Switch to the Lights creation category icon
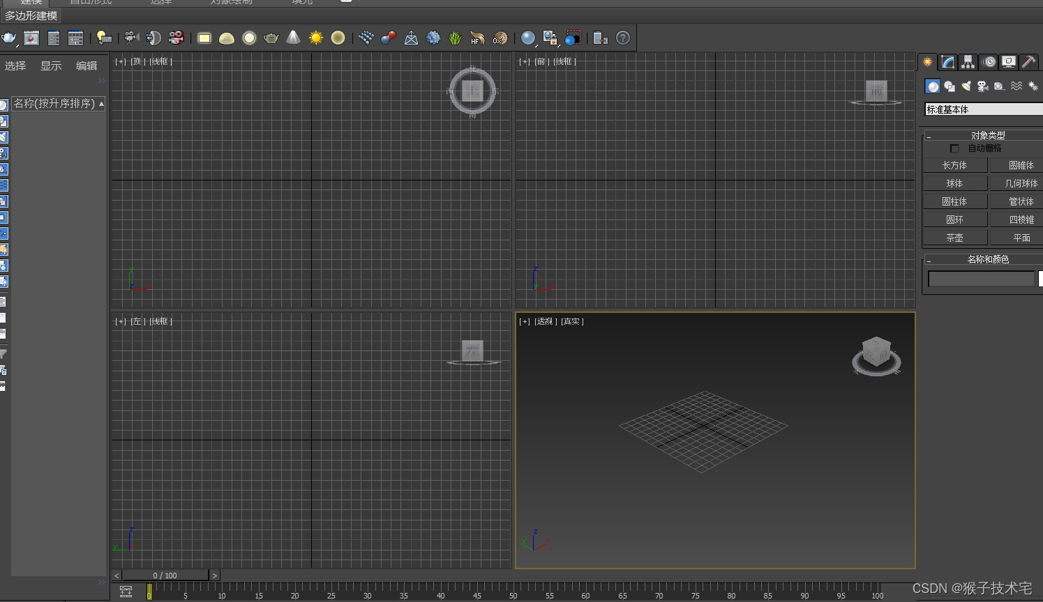The height and width of the screenshot is (602, 1043). [x=966, y=86]
